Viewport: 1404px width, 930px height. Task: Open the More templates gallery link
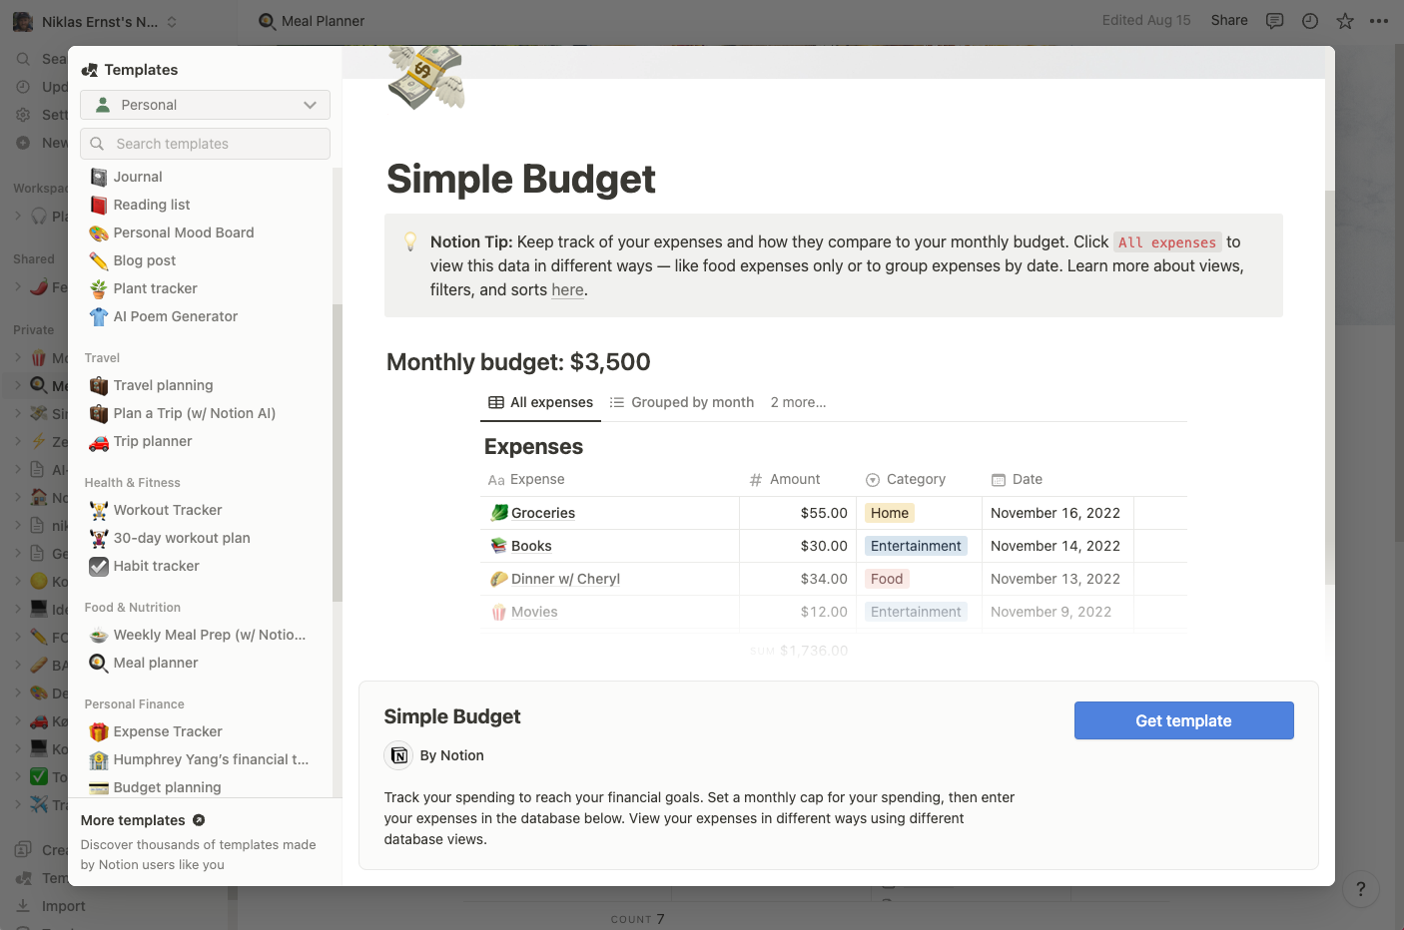pyautogui.click(x=143, y=820)
